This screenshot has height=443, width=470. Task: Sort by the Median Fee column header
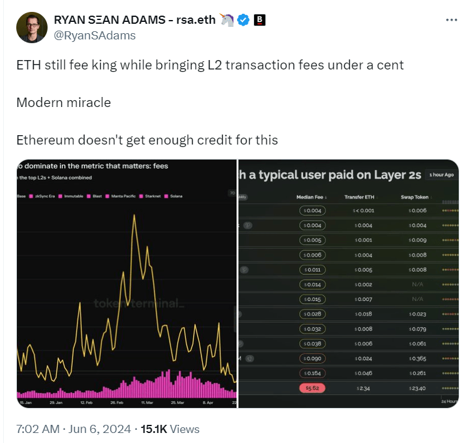click(311, 197)
